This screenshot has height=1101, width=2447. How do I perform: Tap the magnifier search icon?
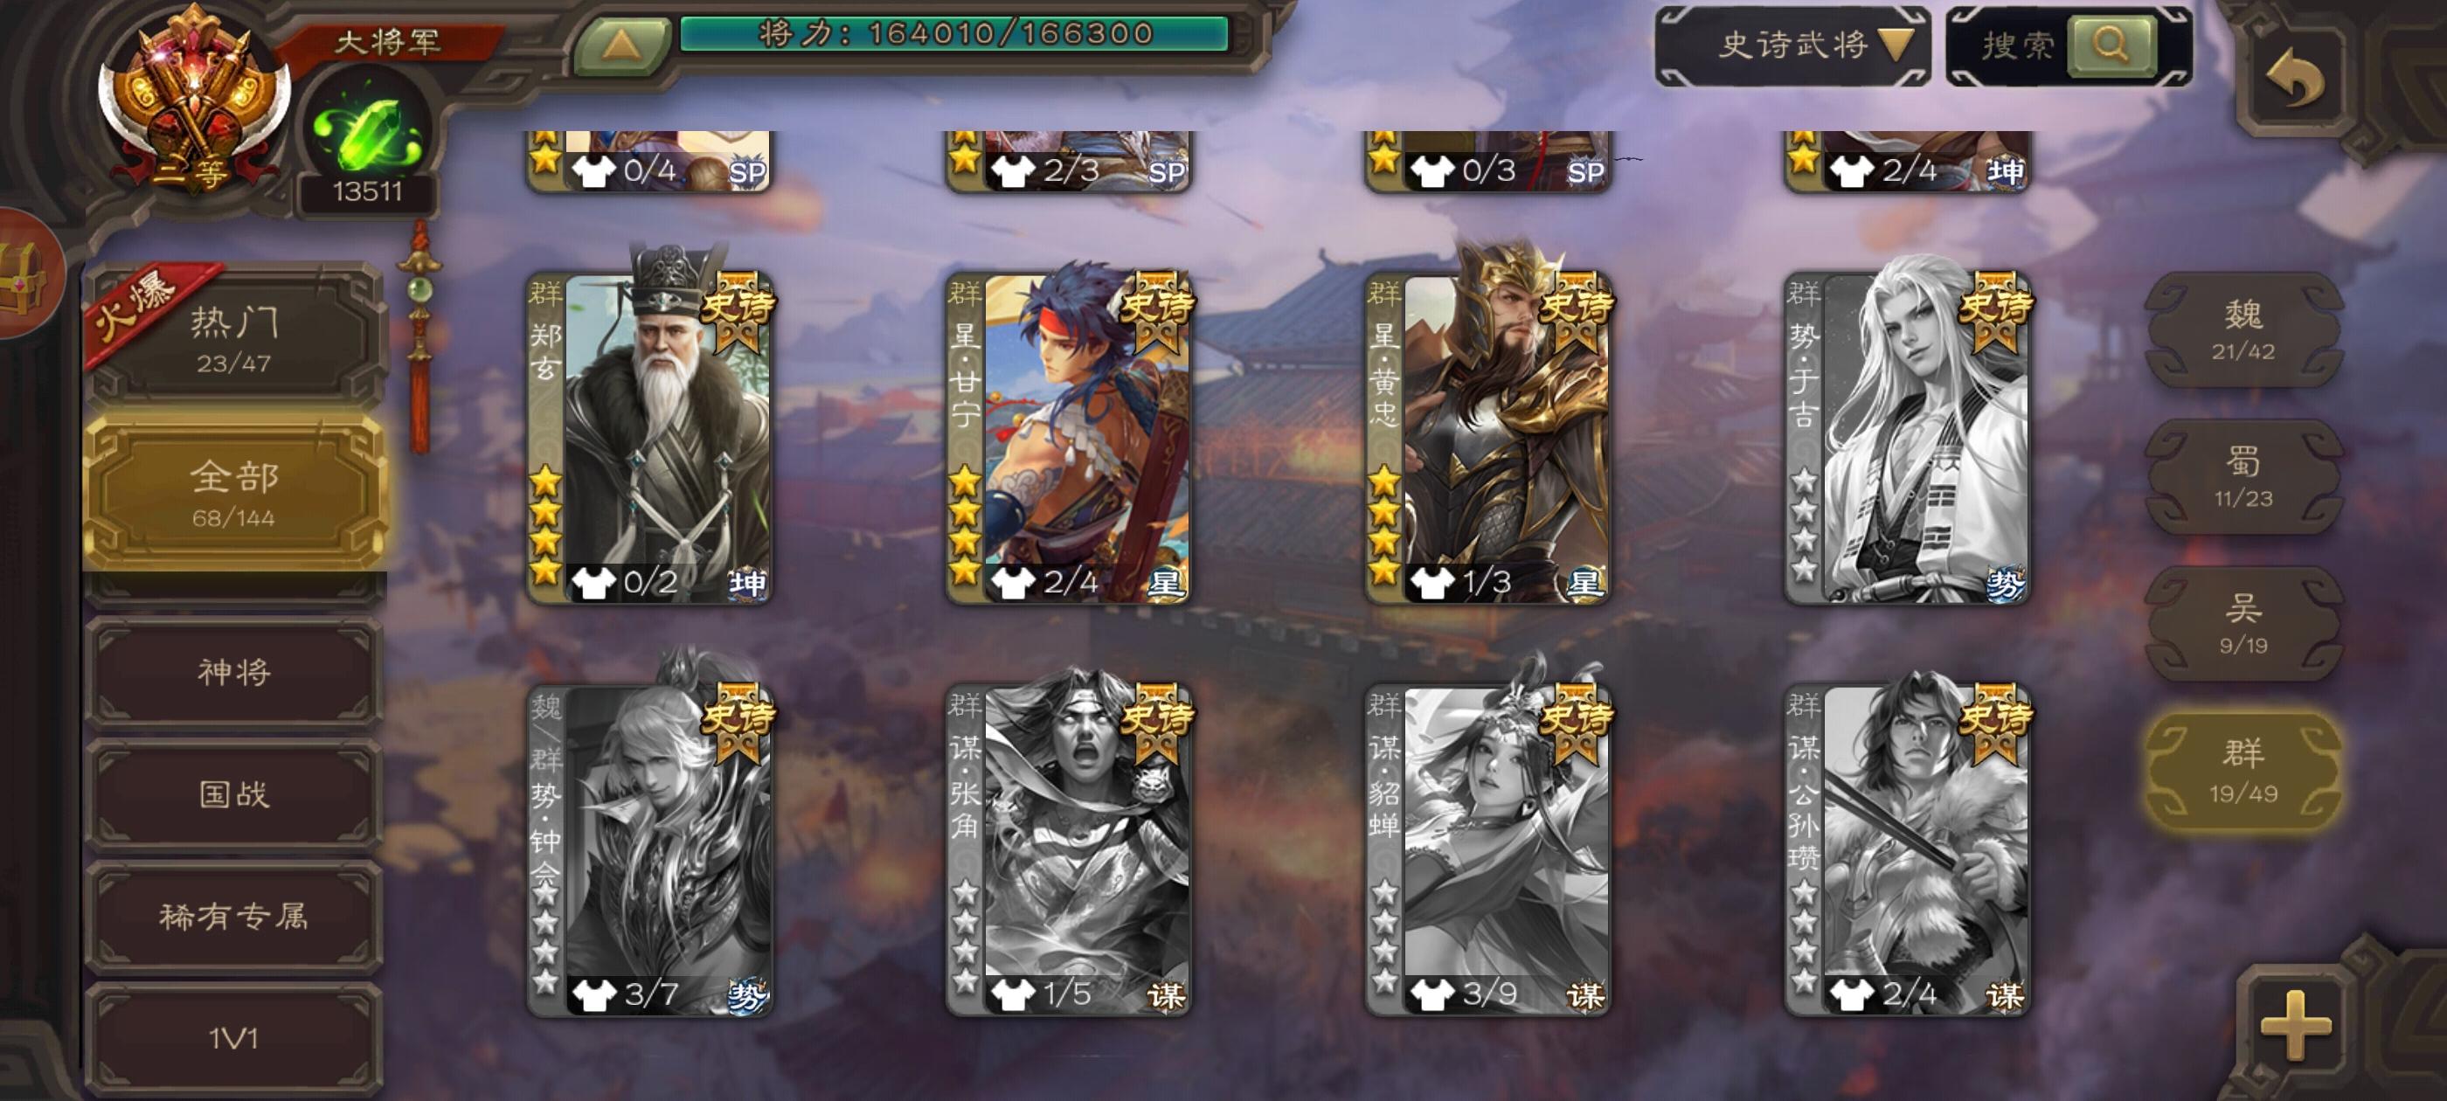click(2110, 45)
